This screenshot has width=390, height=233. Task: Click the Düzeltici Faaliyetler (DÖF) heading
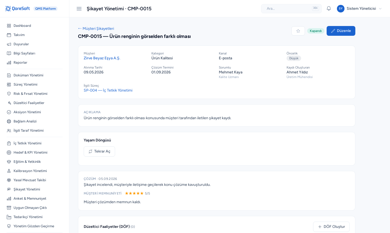[x=107, y=226]
